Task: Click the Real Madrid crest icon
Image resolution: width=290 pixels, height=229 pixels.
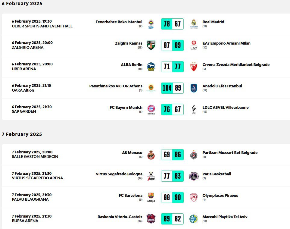Action: tap(194, 24)
